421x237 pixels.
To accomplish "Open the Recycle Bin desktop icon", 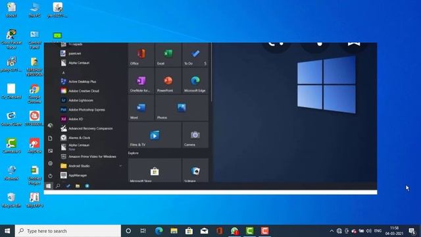I will (11, 200).
